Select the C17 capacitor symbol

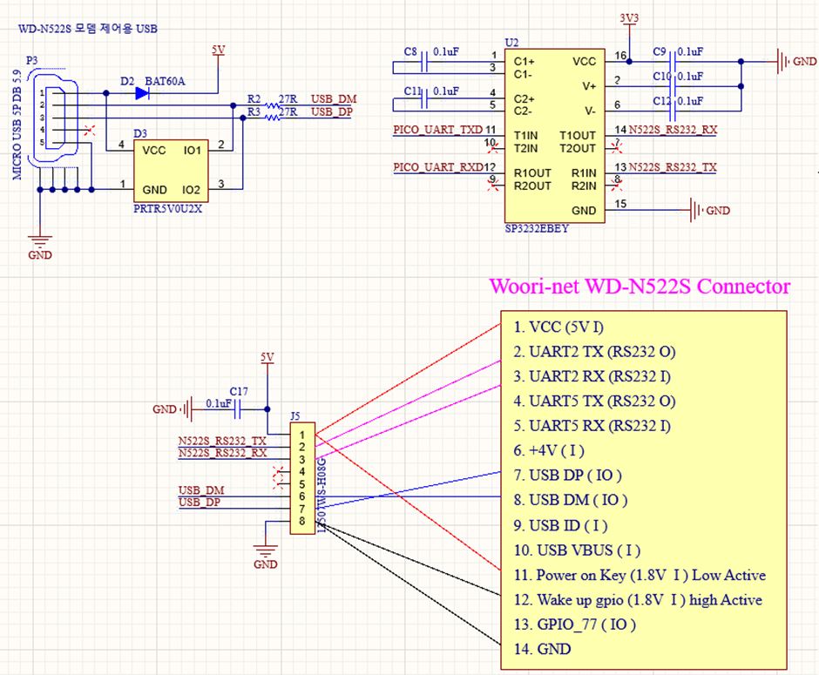click(x=238, y=409)
